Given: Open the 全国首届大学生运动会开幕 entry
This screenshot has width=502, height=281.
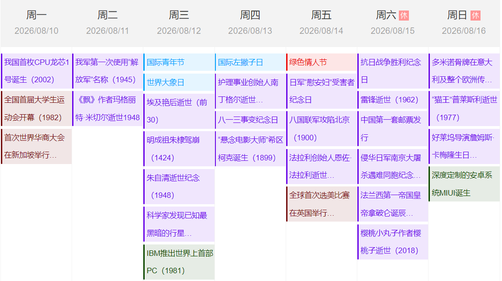Looking at the screenshot, I should [x=37, y=108].
